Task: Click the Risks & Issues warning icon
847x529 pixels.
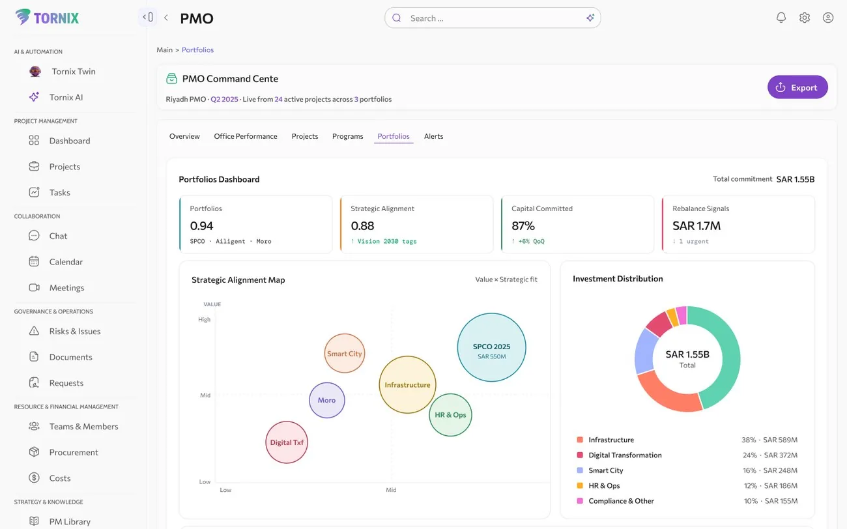Action: (35, 331)
